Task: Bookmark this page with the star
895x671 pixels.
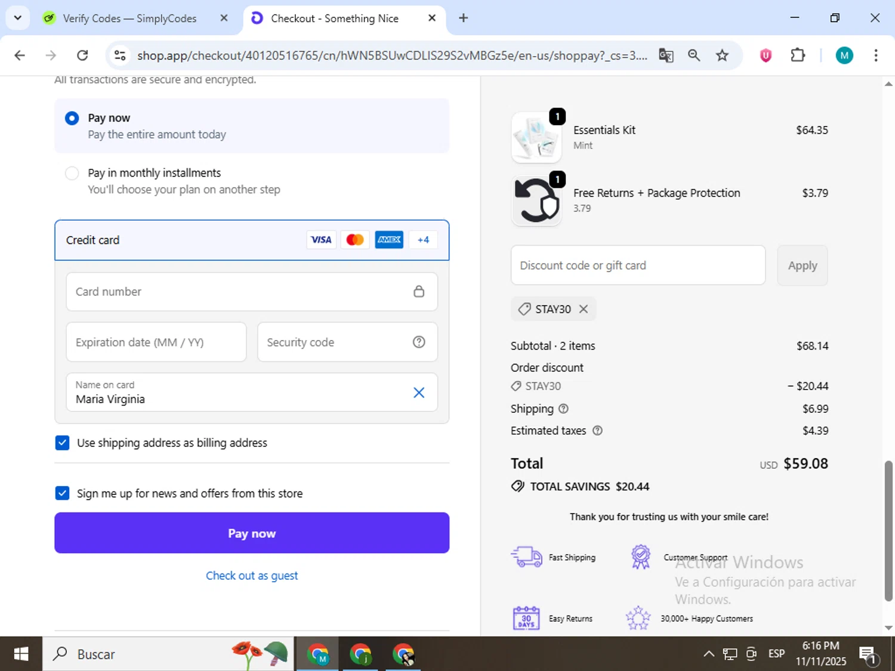Action: (722, 55)
